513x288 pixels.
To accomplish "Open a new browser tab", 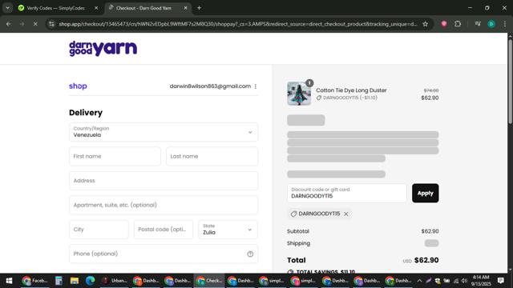I will 199,8.
